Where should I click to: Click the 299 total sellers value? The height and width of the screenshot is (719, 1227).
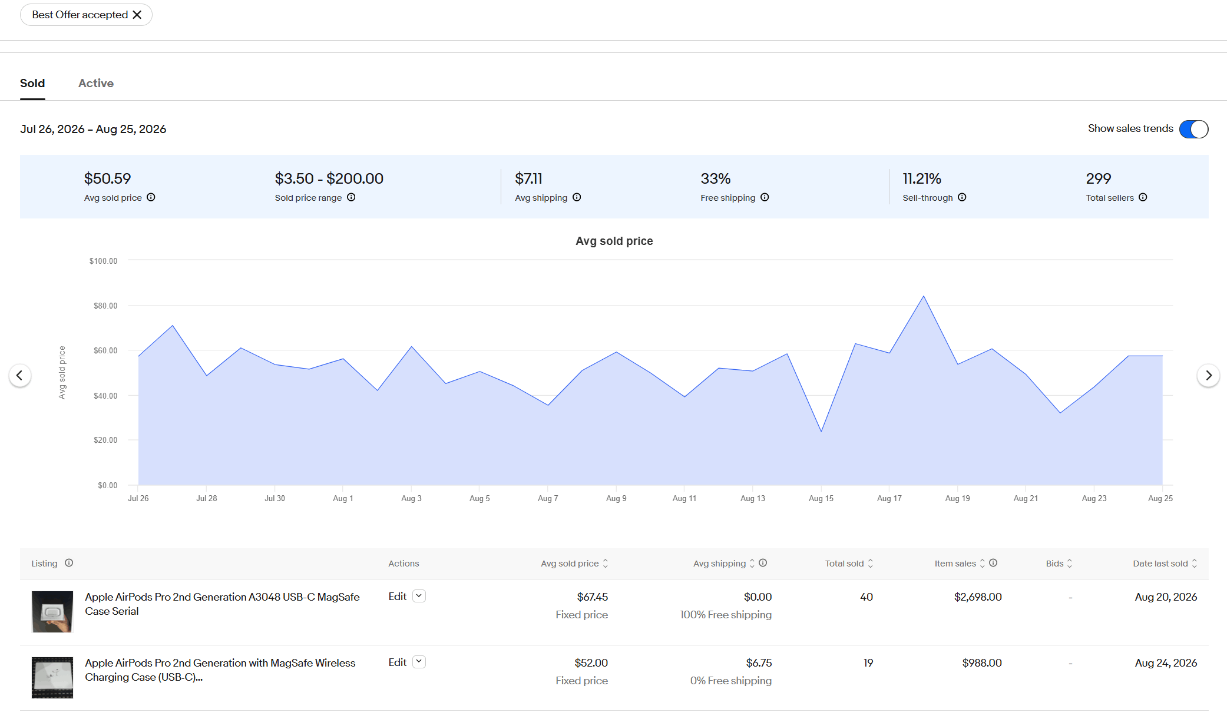(1099, 178)
